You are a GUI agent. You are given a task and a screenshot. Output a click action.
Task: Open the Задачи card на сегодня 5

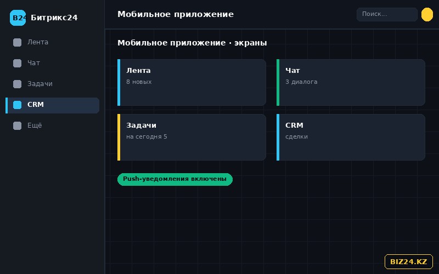[192, 138]
